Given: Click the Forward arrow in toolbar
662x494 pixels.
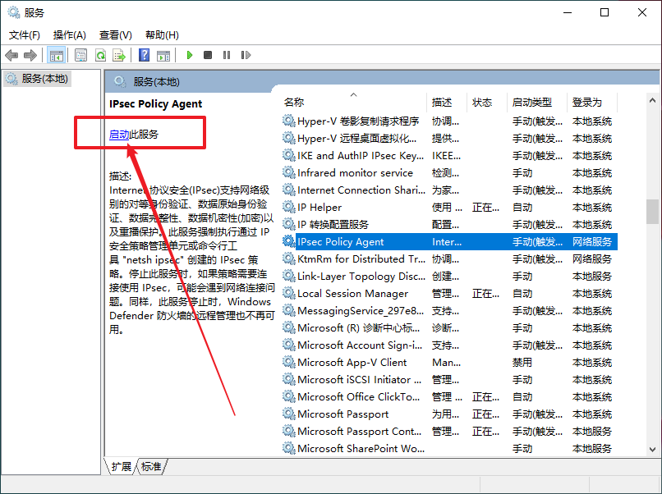Looking at the screenshot, I should [x=30, y=55].
